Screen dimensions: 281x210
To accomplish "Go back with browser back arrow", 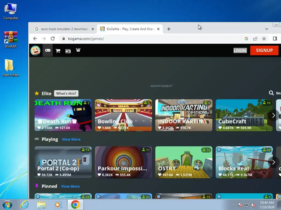I will point(35,39).
